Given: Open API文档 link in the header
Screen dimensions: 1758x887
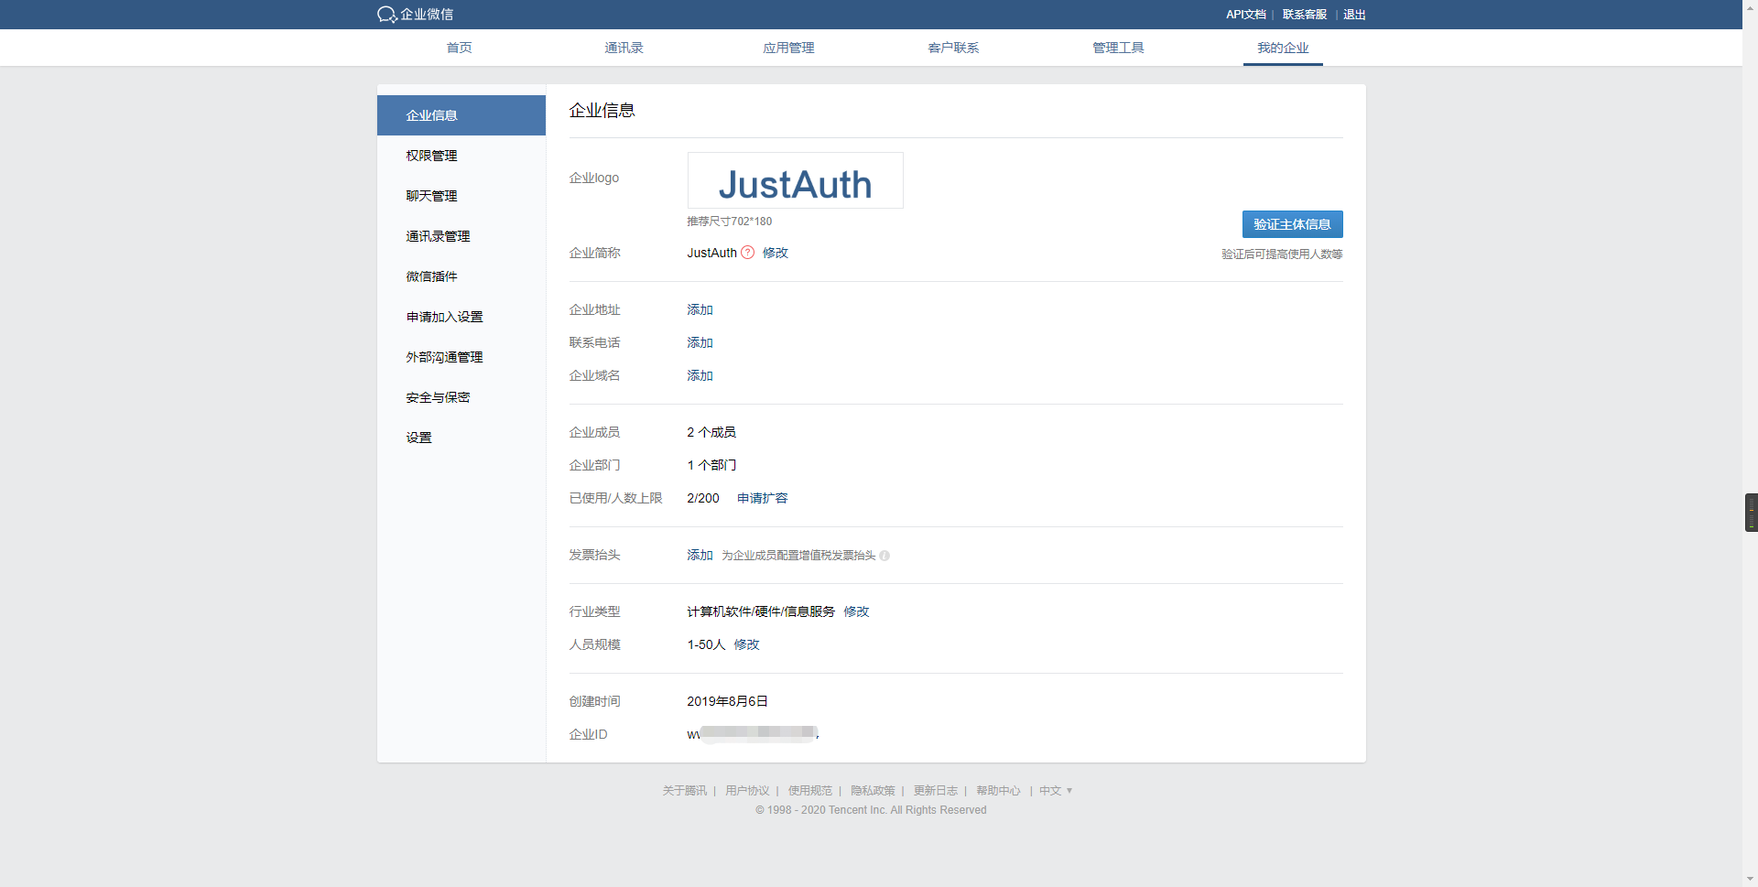Looking at the screenshot, I should tap(1245, 15).
